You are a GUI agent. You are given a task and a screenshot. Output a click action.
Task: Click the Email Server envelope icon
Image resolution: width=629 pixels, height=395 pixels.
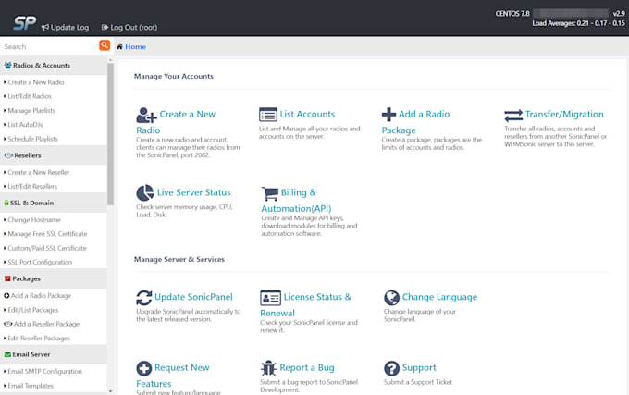(7, 354)
